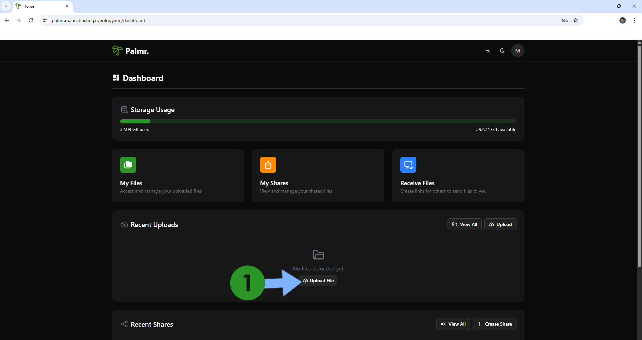Viewport: 642px width, 340px height.
Task: Click the scrollbar up arrow
Action: (x=639, y=42)
